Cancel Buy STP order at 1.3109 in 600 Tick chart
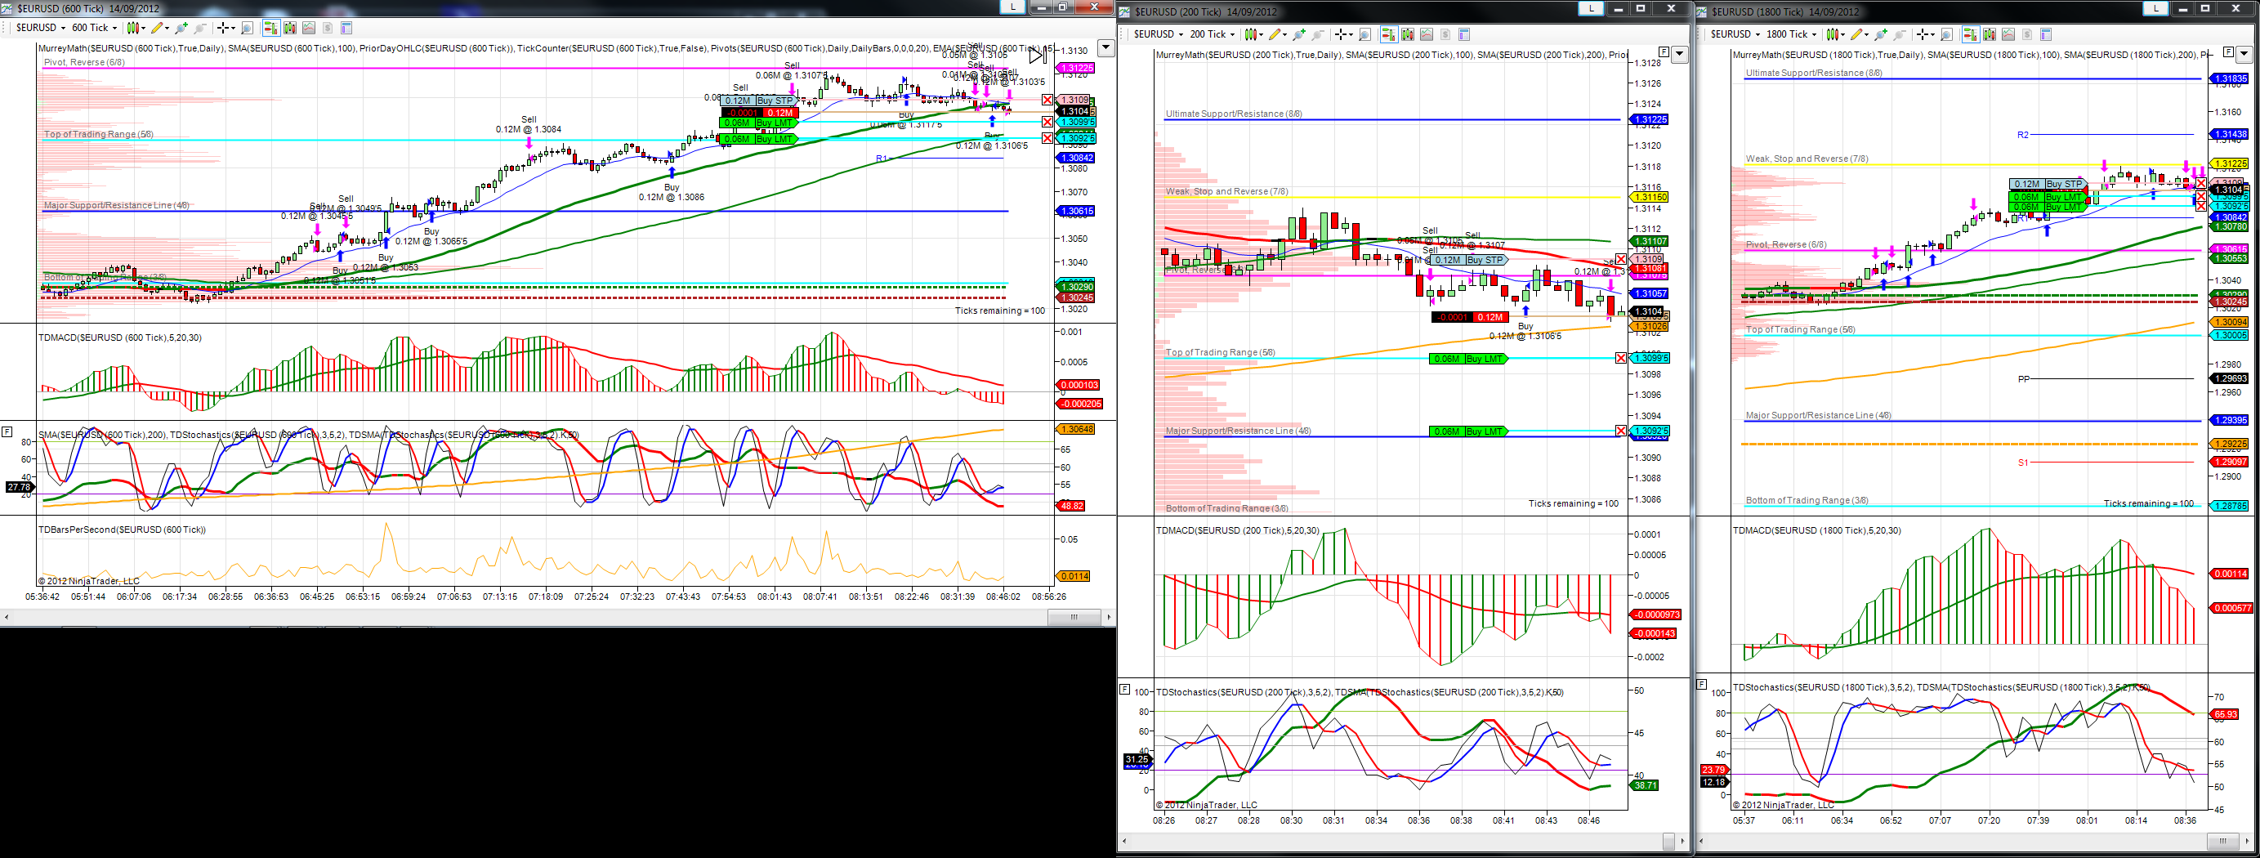The width and height of the screenshot is (2260, 858). click(x=1047, y=100)
